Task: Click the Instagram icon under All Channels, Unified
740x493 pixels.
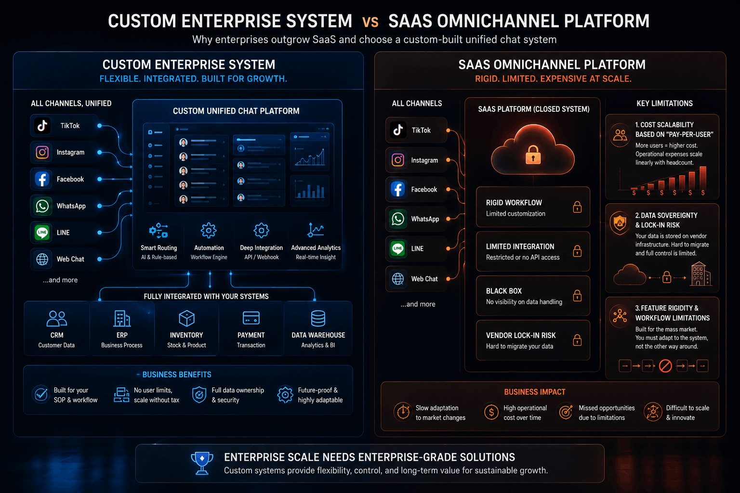Action: (x=42, y=152)
